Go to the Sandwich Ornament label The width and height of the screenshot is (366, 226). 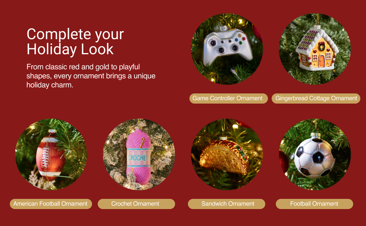point(227,204)
